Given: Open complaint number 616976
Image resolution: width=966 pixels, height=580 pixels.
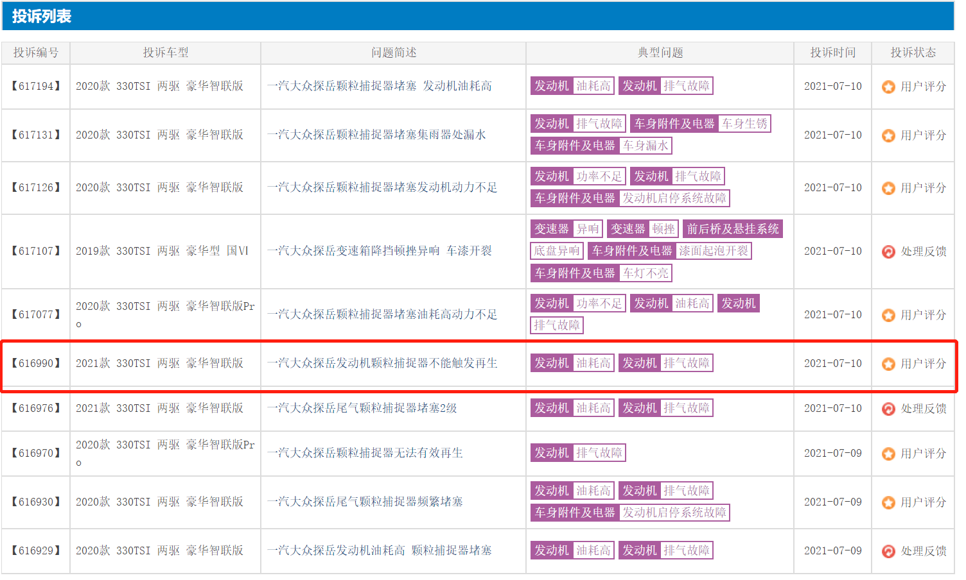Looking at the screenshot, I should [x=36, y=408].
